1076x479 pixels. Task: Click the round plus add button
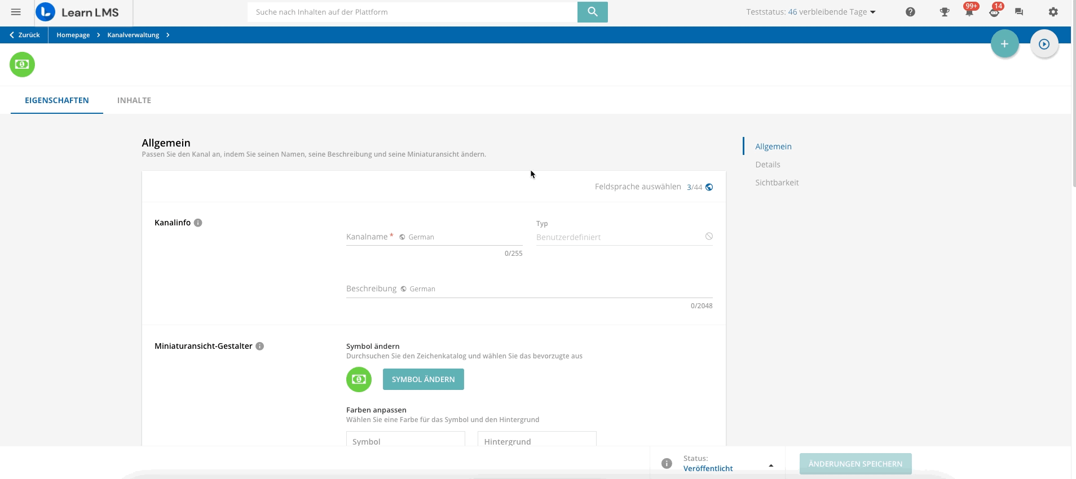pyautogui.click(x=1004, y=44)
